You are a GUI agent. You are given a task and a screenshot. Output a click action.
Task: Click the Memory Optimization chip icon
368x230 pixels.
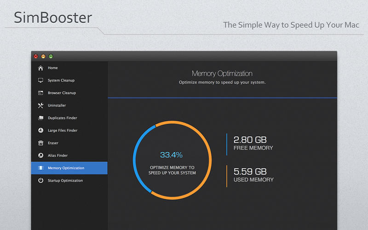click(x=40, y=168)
